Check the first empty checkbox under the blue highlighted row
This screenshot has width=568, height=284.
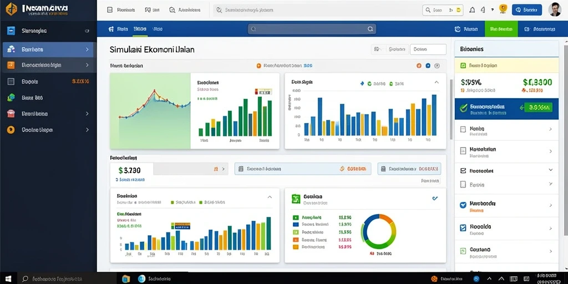coord(463,129)
